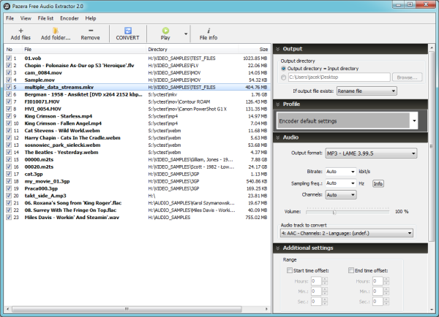The image size is (439, 317).
Task: Open the Play button dropdown arrow
Action: 186,34
